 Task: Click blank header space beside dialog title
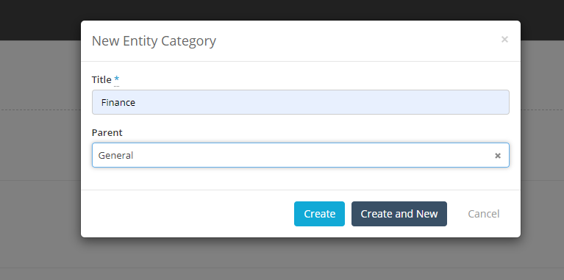[356, 40]
